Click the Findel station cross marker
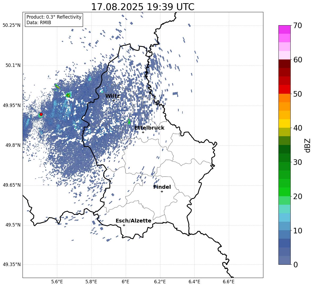The image size is (314, 287). pos(162,192)
